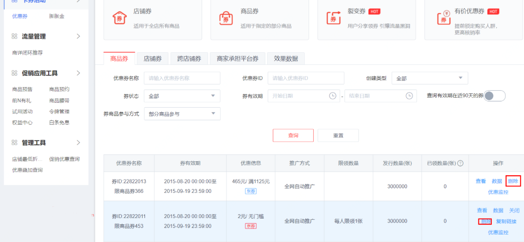The width and height of the screenshot is (524, 242).
Task: Switch to the 效果数据 tab
Action: tap(286, 59)
